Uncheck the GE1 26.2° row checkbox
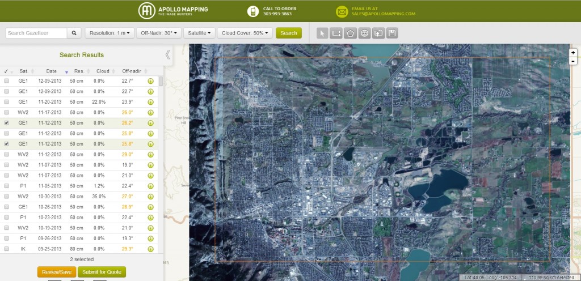The height and width of the screenshot is (281, 581). tap(6, 123)
